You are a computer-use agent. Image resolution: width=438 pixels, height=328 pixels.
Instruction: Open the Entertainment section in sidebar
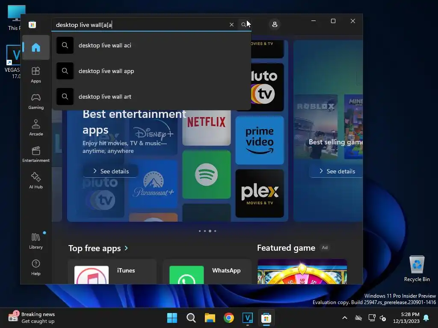click(36, 154)
